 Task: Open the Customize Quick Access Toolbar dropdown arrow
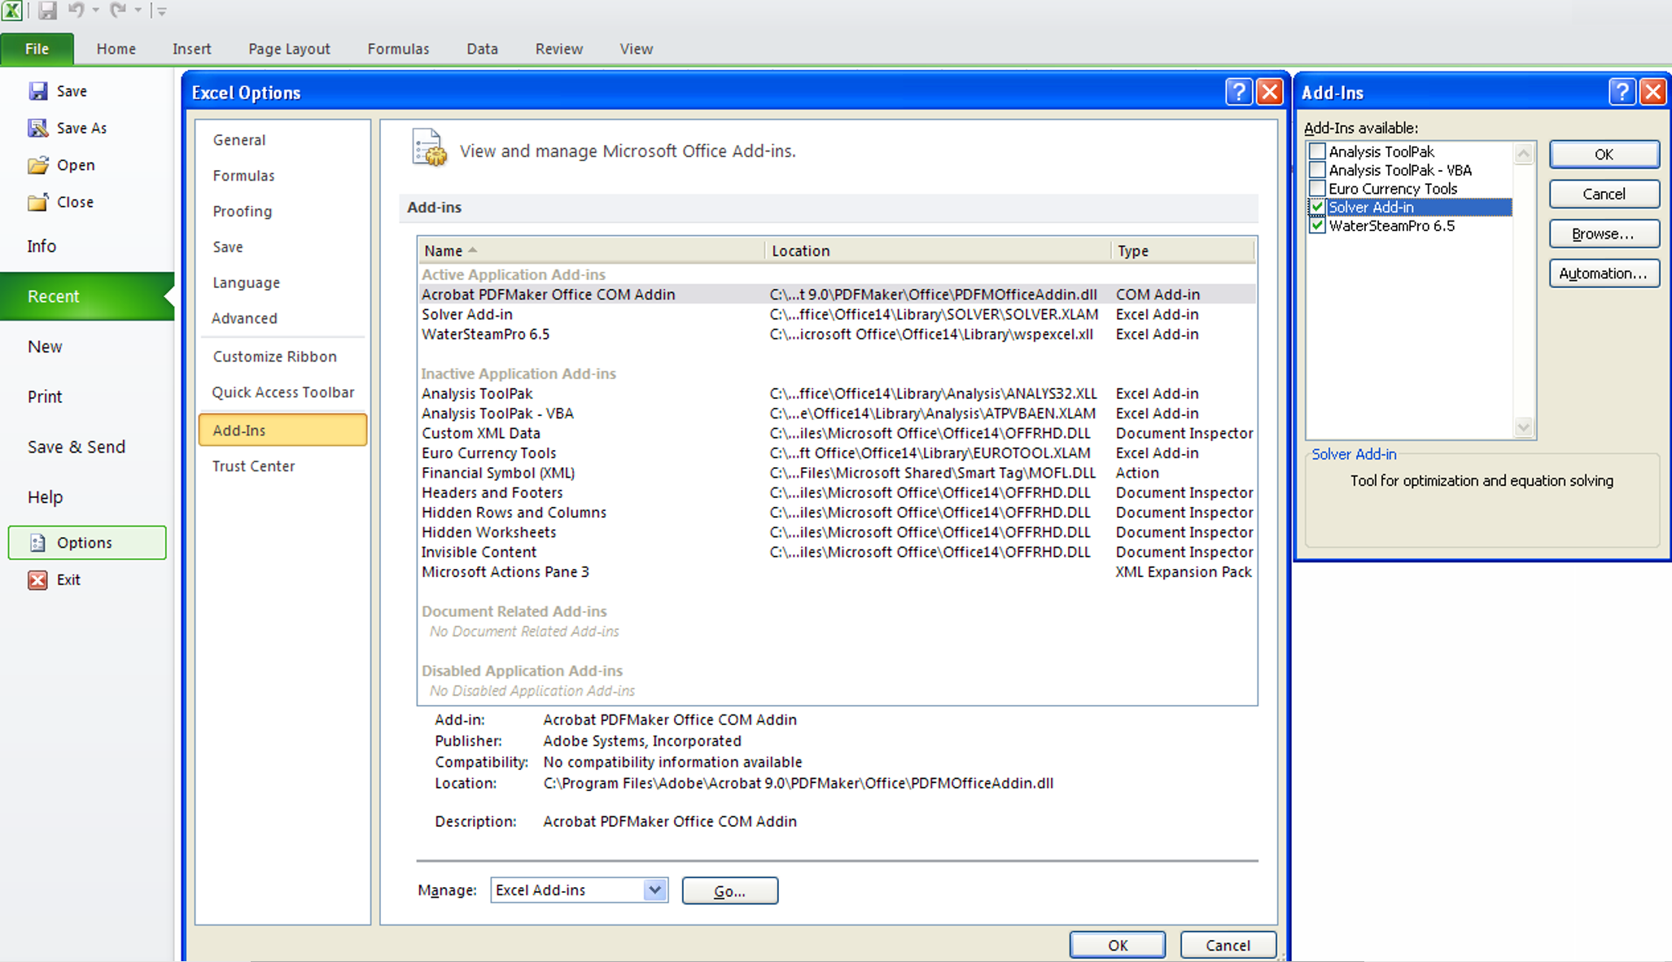point(161,11)
